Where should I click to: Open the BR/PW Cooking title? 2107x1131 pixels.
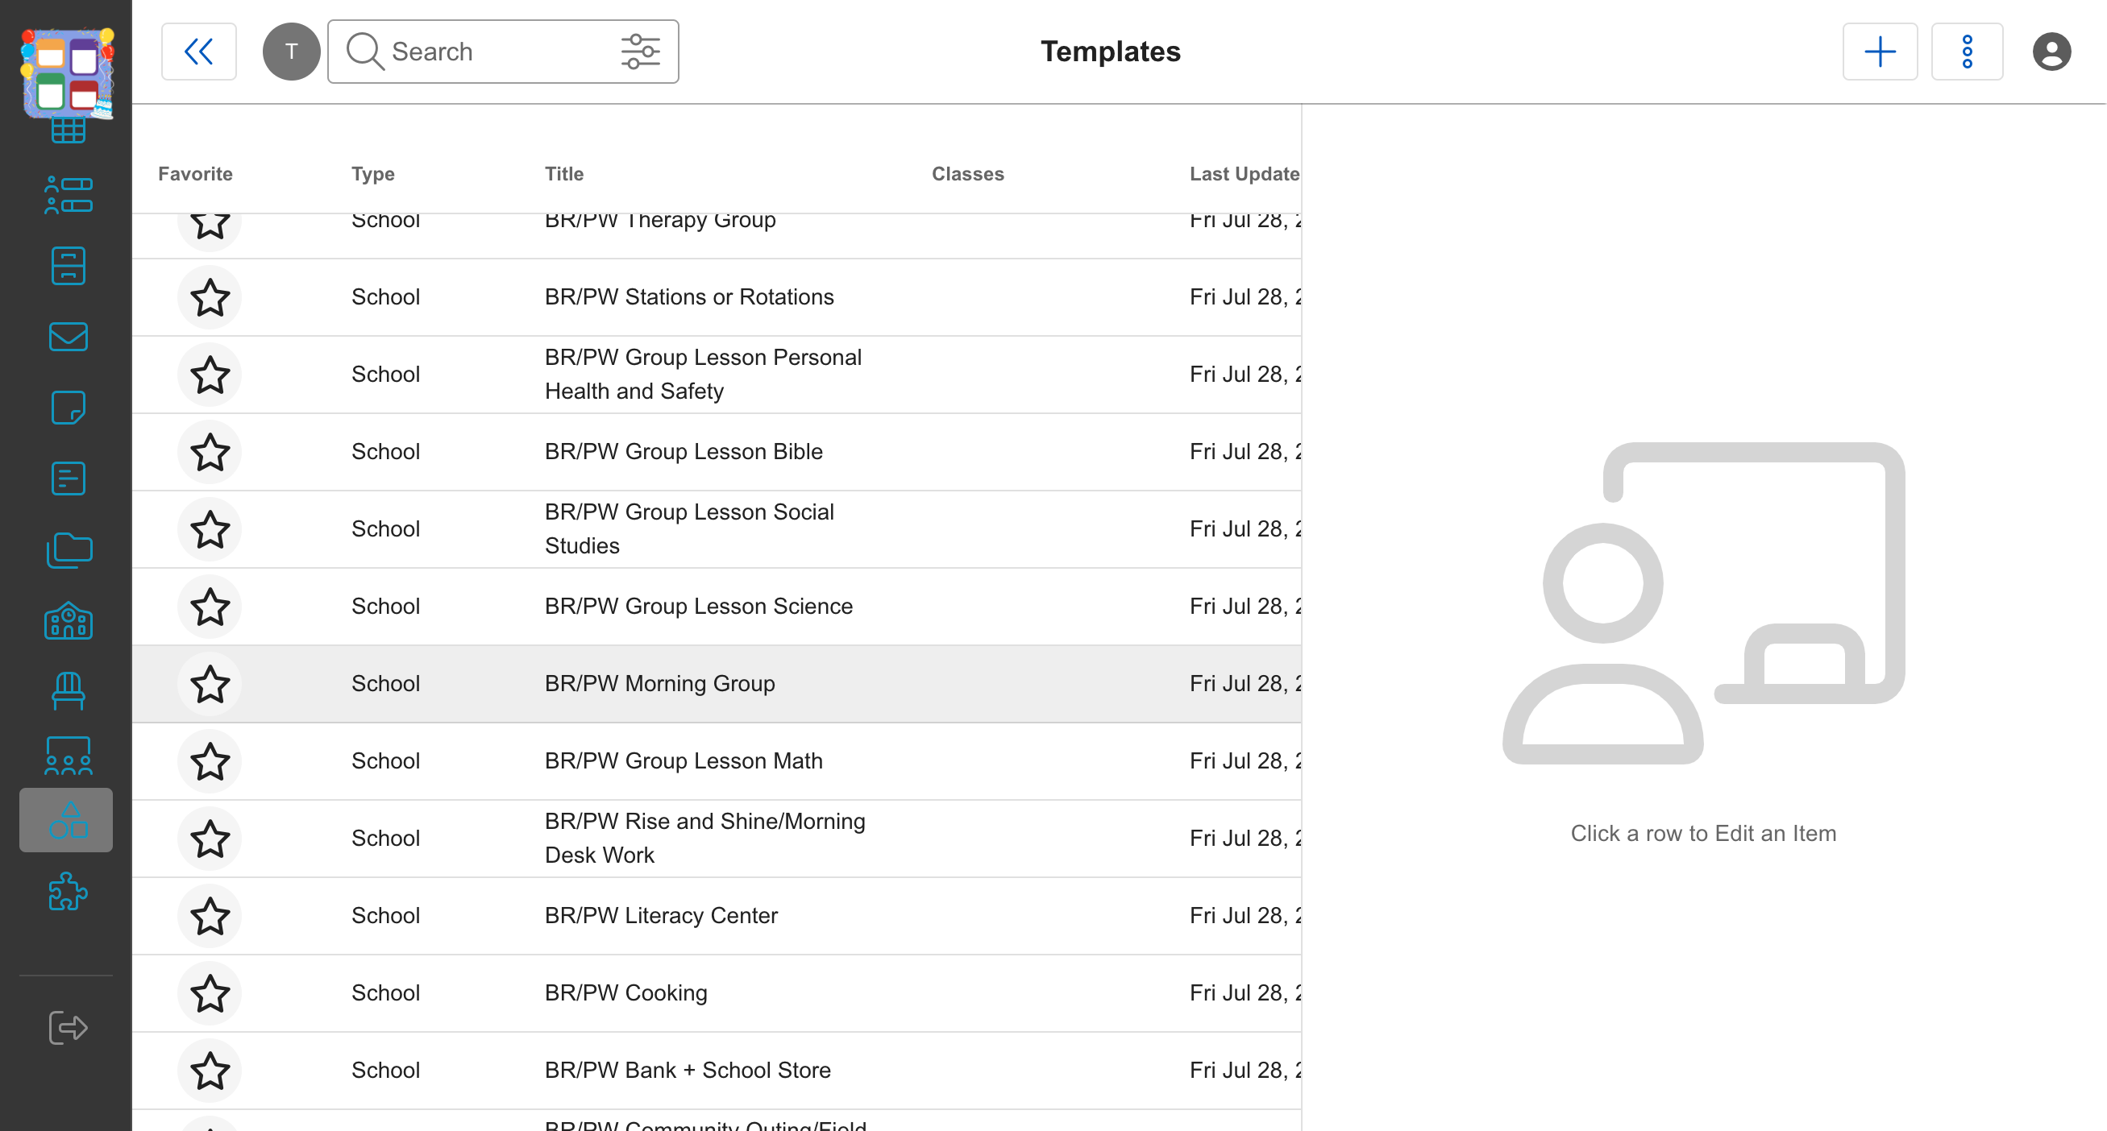(x=625, y=993)
